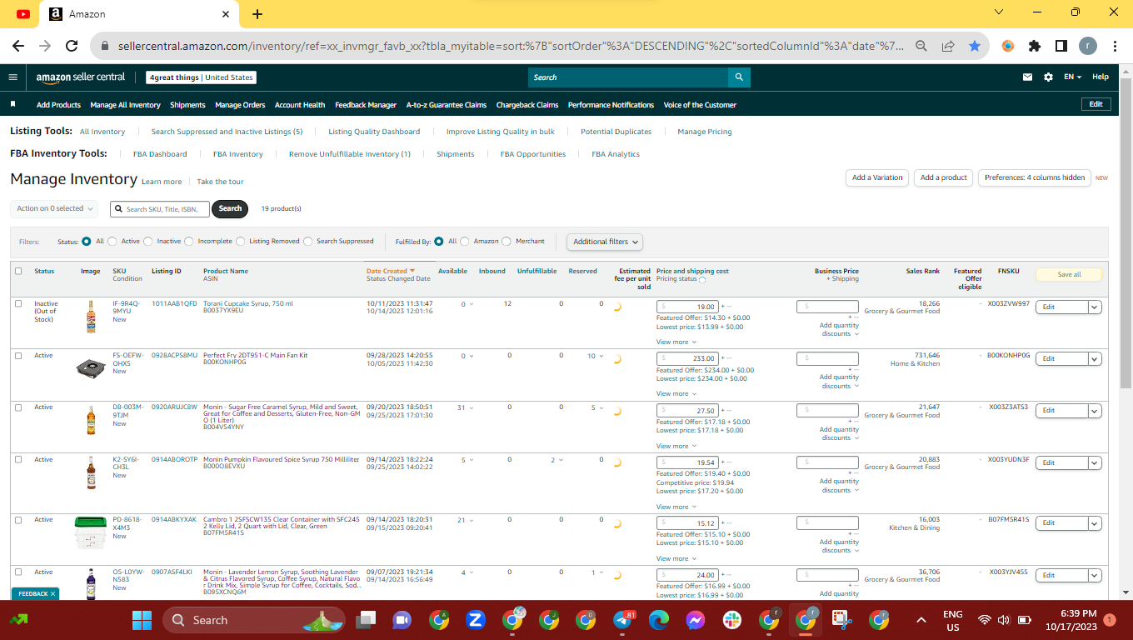Click the Save all button
This screenshot has height=640, width=1133.
coord(1070,274)
